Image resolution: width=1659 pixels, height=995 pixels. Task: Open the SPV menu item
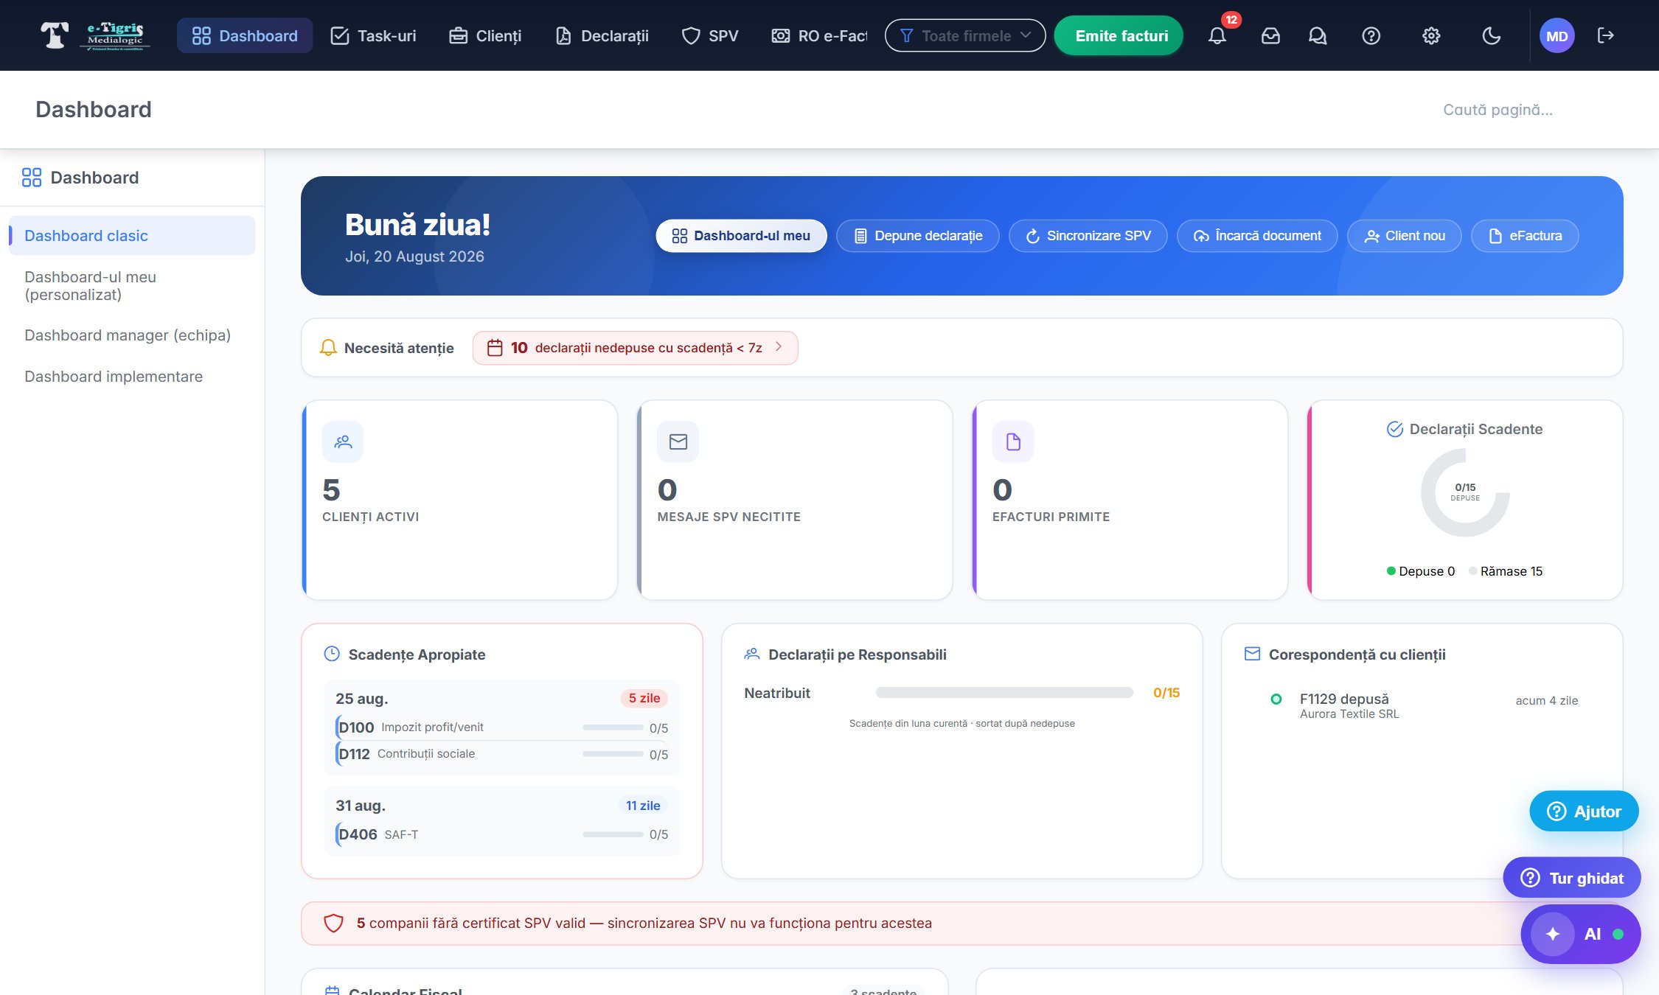(x=710, y=35)
